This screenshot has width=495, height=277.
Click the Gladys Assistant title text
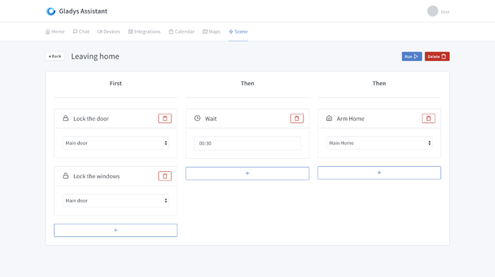pyautogui.click(x=83, y=11)
